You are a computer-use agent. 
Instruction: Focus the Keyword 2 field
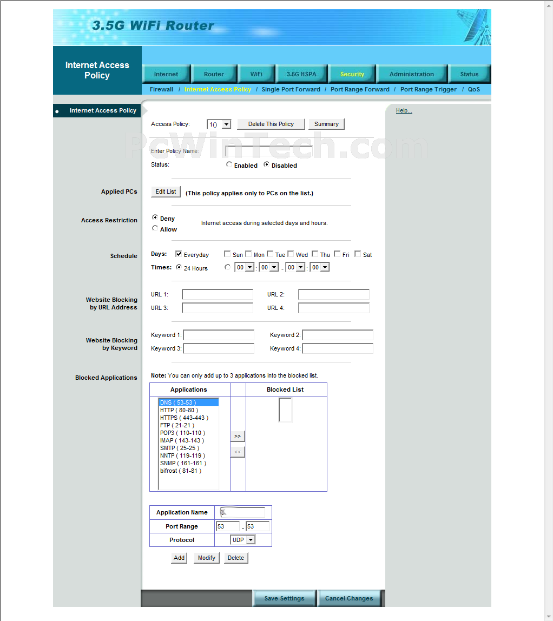pyautogui.click(x=338, y=335)
